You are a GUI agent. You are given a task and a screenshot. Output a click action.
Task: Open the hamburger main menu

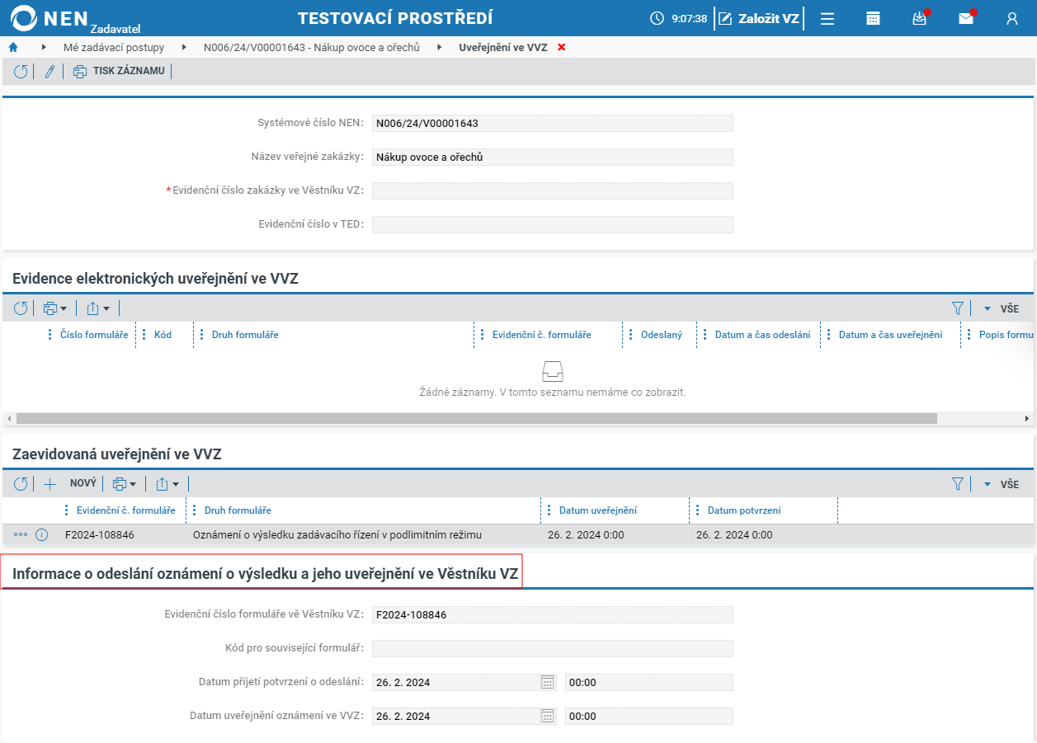coord(827,18)
